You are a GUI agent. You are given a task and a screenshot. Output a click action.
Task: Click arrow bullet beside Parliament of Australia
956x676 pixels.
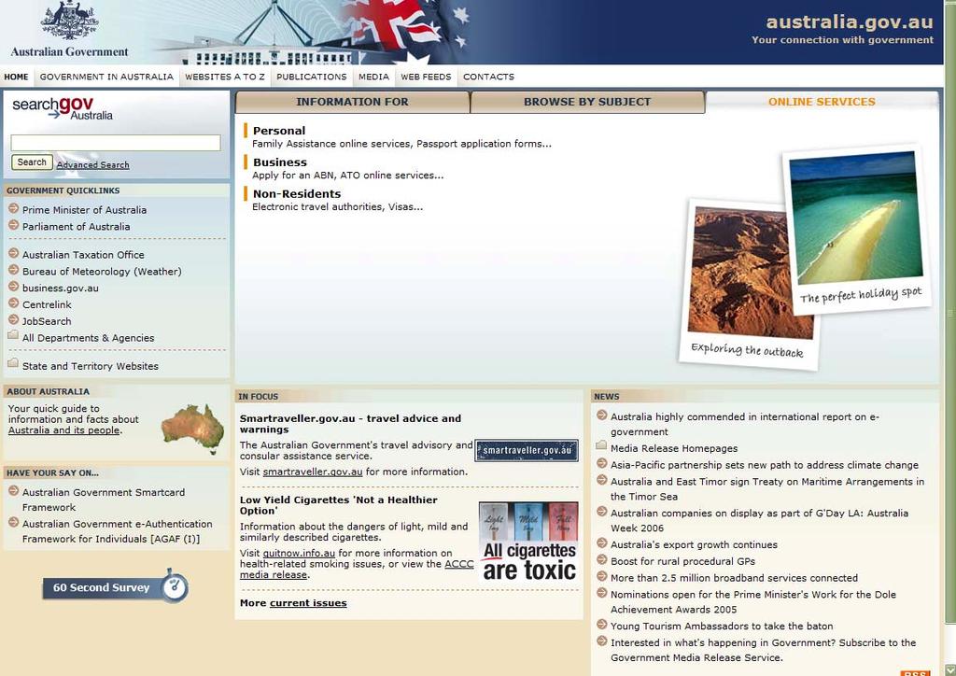click(x=13, y=225)
